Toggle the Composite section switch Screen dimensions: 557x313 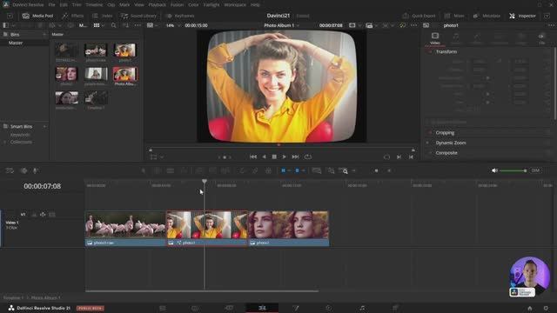click(x=430, y=153)
